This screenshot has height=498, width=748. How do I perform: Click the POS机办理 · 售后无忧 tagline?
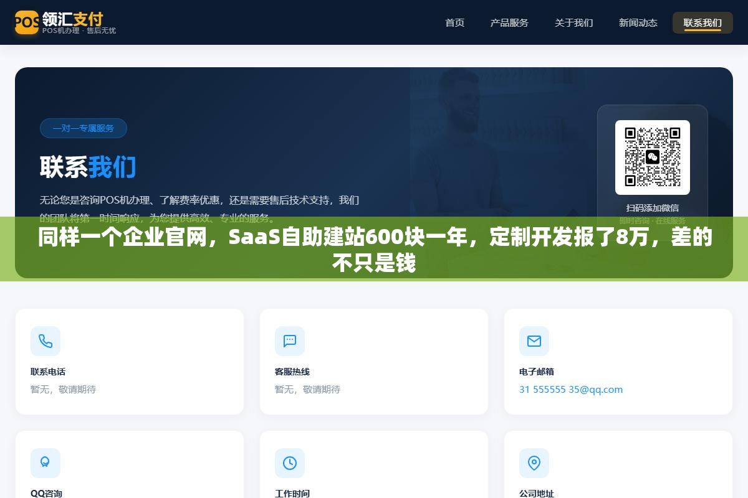pos(79,31)
